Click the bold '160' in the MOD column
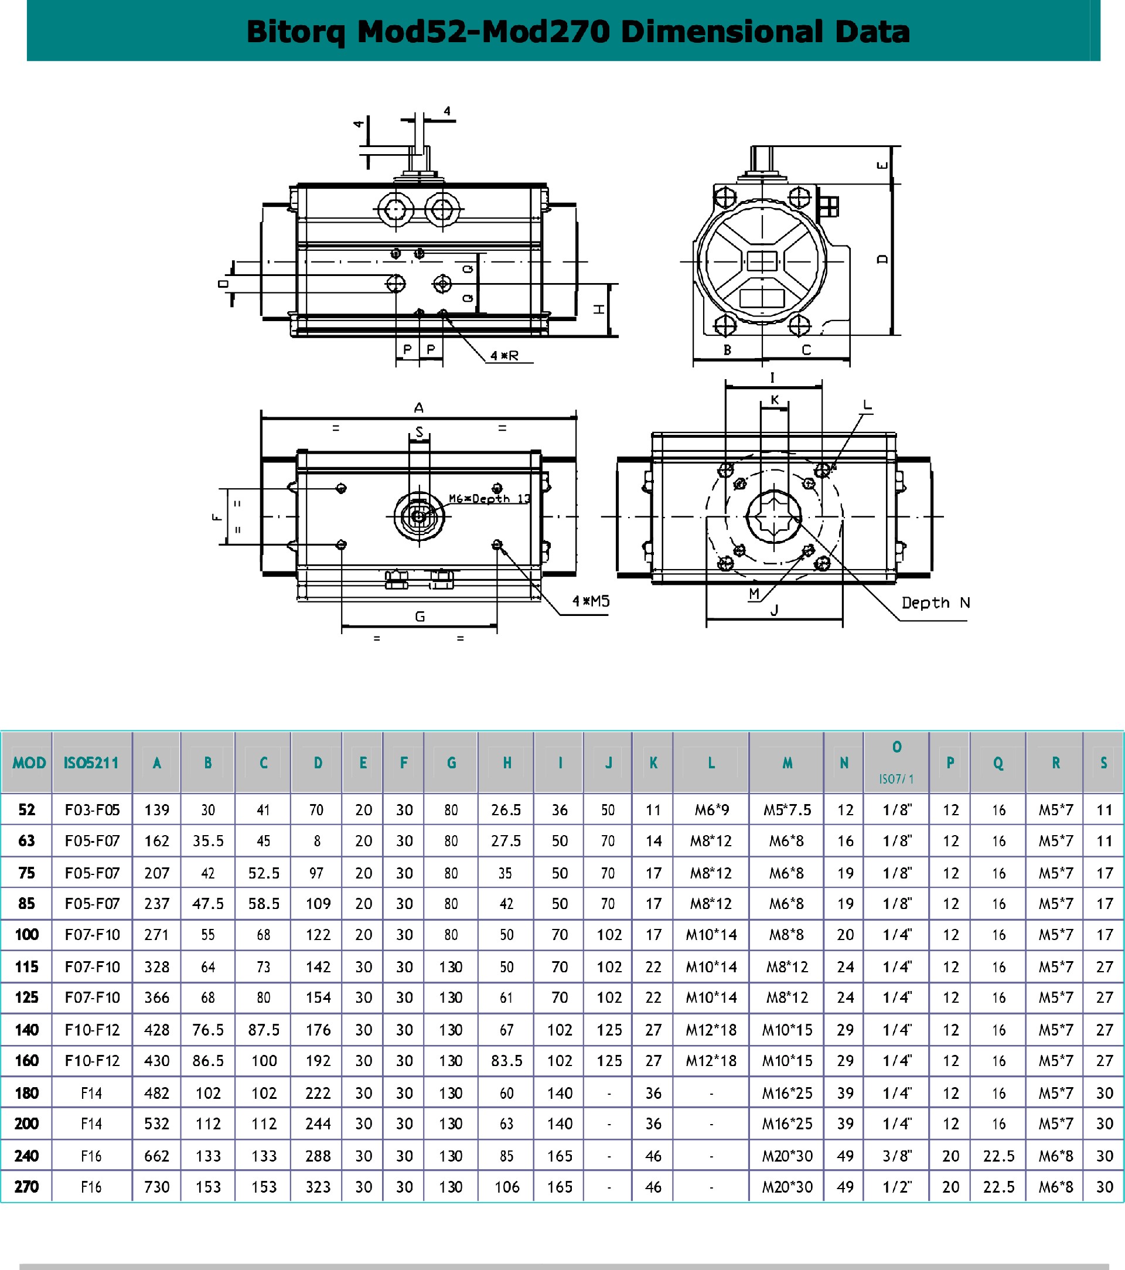 point(27,1061)
